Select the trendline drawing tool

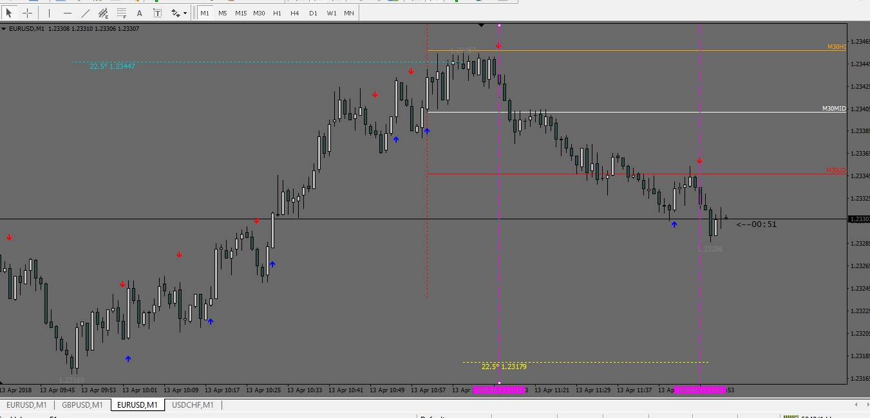point(86,13)
